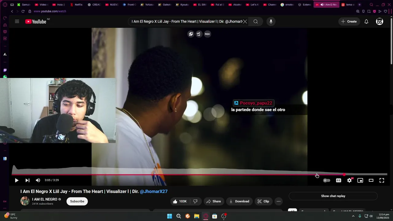
Task: Open the more actions three-dot menu
Action: pos(278,201)
